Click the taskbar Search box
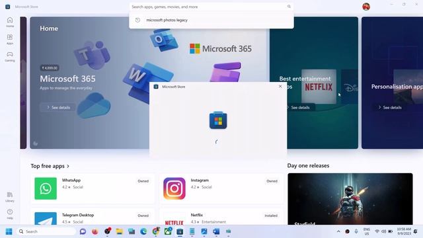 [46, 231]
